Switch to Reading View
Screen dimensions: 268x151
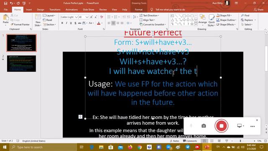click(219, 141)
